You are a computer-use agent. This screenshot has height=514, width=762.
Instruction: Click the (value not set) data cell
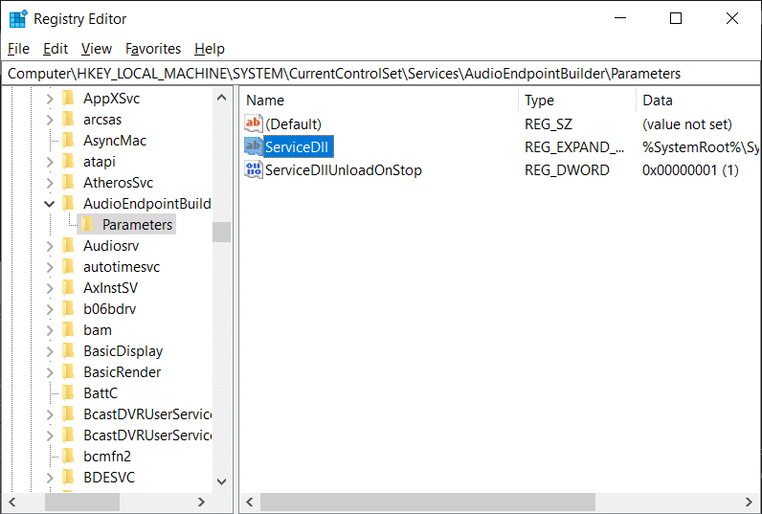[686, 124]
